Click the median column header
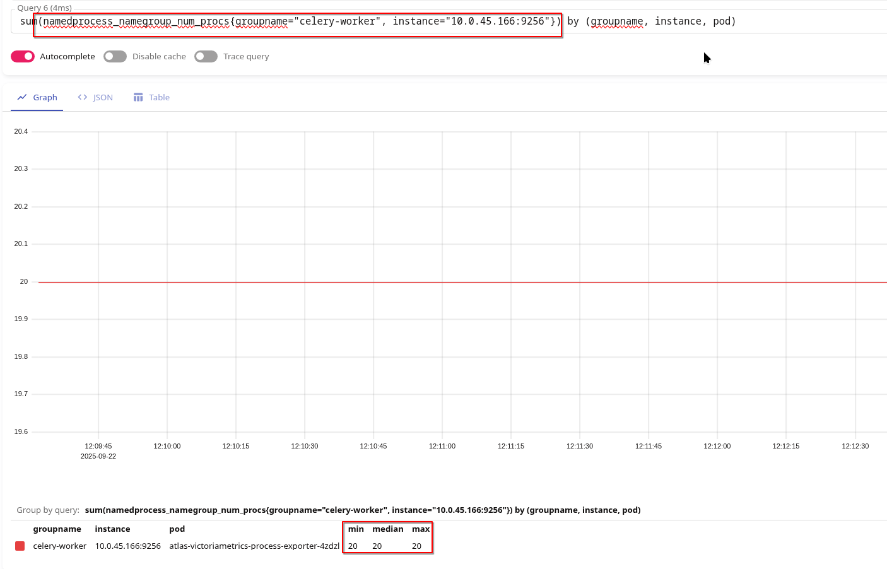 [x=388, y=529]
